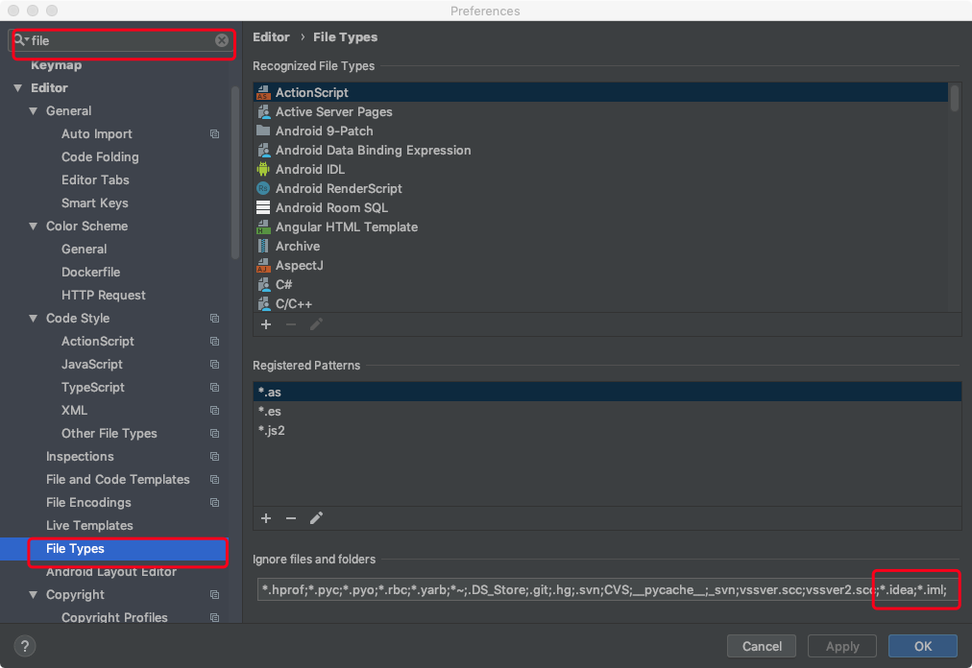Click the C/C++ file type icon
The image size is (972, 668).
[263, 303]
